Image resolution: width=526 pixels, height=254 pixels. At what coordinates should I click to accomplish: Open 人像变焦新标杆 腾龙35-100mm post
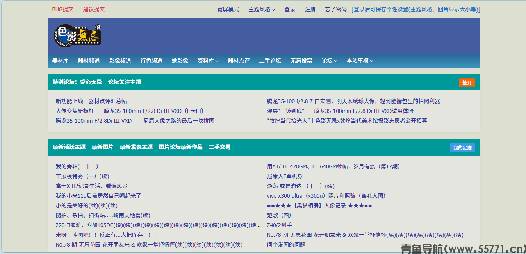[x=130, y=111]
